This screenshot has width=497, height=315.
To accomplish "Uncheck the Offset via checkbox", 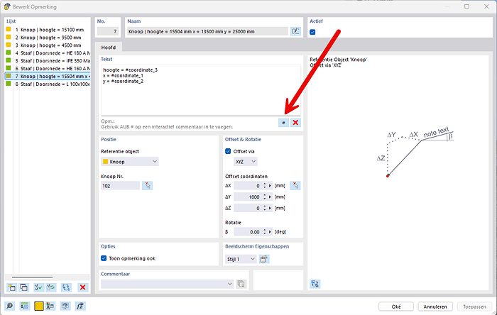I will coord(228,151).
